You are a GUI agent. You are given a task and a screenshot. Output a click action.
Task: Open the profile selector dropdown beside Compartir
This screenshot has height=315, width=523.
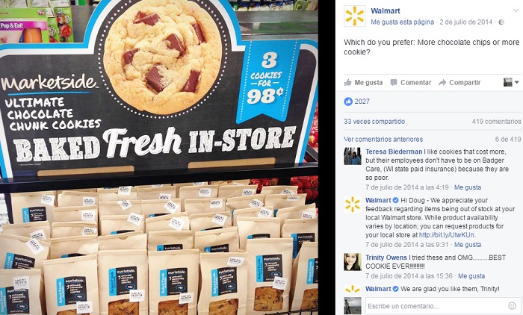click(511, 82)
